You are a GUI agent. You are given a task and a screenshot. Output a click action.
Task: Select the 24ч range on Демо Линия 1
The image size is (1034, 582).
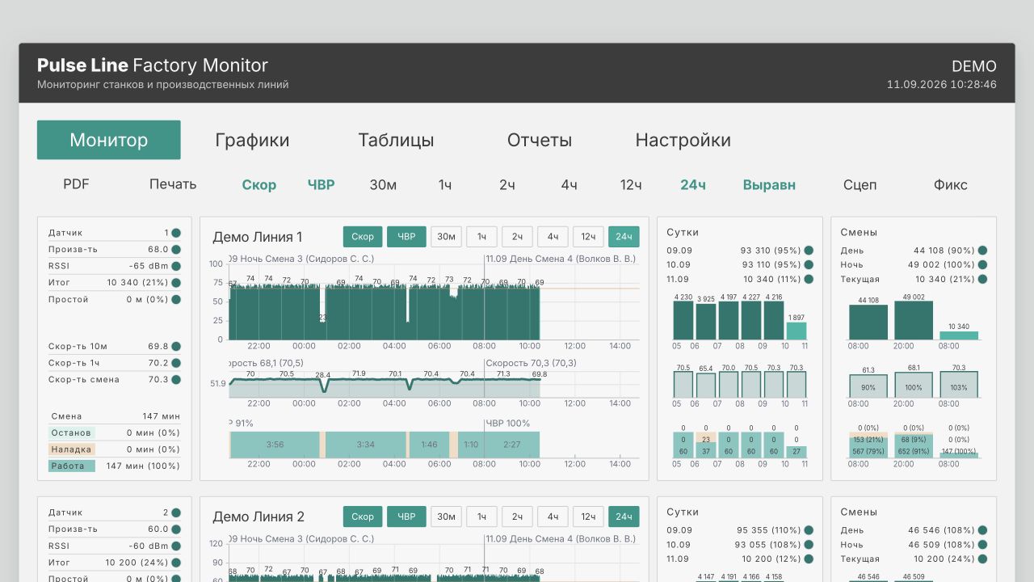[624, 237]
